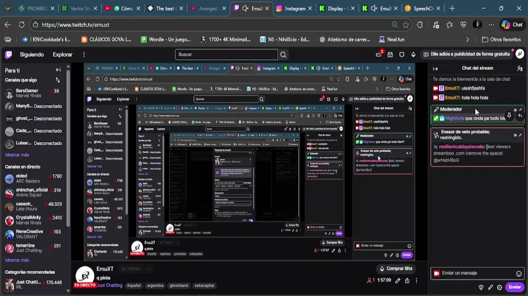Edit stream info with pencil icon

tap(398, 280)
